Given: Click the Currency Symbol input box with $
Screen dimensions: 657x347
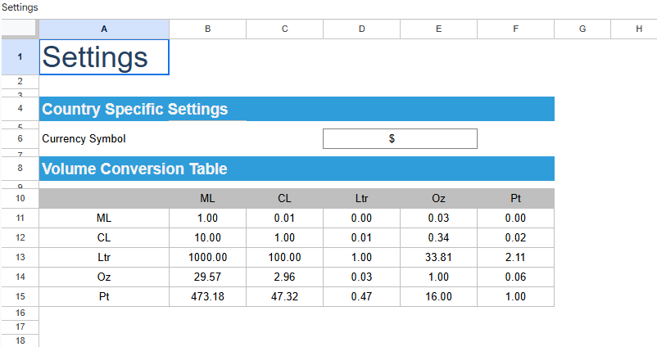Looking at the screenshot, I should (x=400, y=139).
